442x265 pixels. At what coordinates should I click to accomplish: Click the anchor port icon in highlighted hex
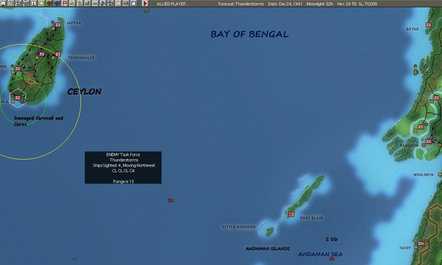click(x=12, y=95)
